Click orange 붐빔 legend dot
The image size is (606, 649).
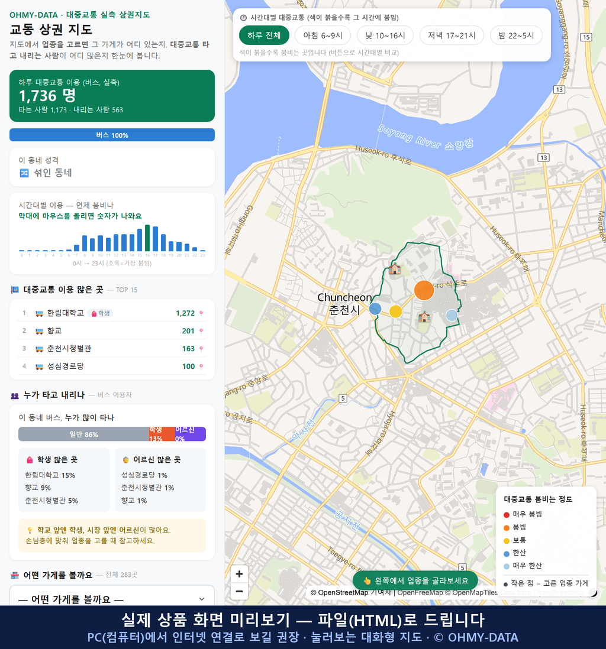(x=506, y=528)
